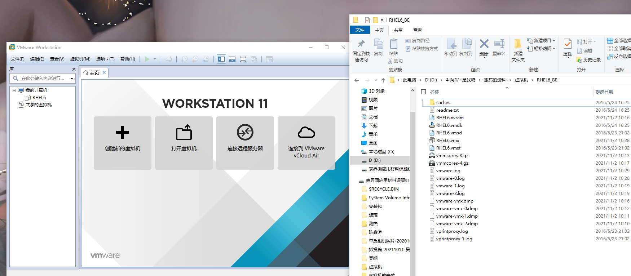Open the blue 文件 tab in Explorer
Image resolution: width=631 pixels, height=276 pixels.
point(360,30)
